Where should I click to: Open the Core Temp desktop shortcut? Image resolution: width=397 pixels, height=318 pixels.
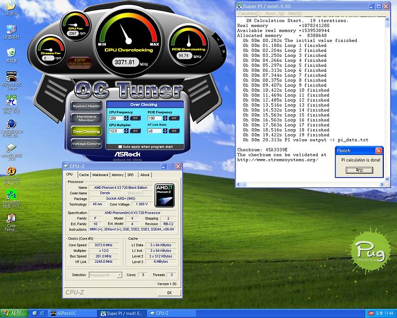tap(12, 222)
